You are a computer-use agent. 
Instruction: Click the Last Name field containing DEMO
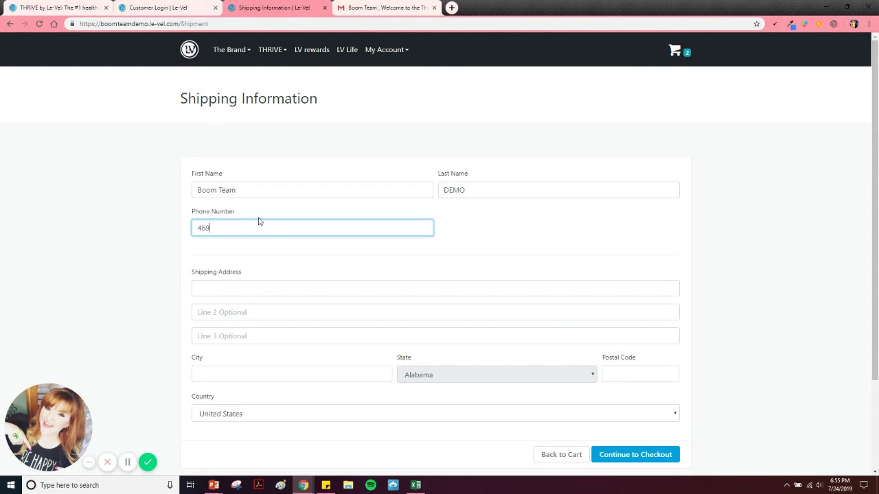pyautogui.click(x=558, y=190)
